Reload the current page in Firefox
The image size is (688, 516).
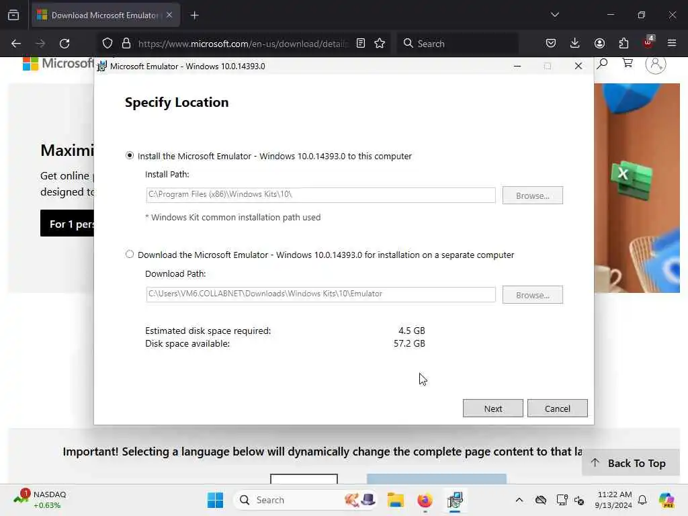64,44
